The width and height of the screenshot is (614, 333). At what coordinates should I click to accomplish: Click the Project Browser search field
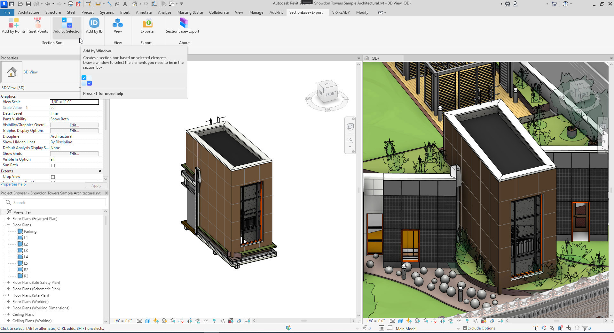54,203
